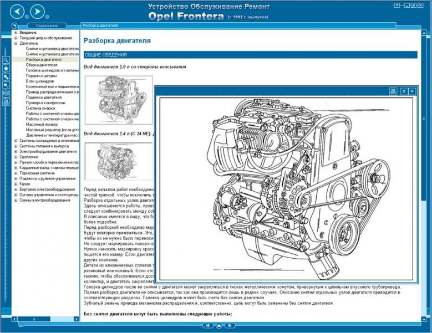
Task: Expand the Карданные валы section
Action: pyautogui.click(x=16, y=167)
